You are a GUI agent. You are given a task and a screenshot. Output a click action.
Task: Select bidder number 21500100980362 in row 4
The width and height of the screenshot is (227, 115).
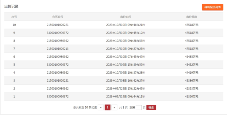58,73
